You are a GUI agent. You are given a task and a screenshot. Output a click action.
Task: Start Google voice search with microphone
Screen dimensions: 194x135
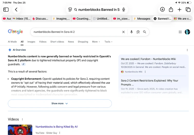point(132,32)
